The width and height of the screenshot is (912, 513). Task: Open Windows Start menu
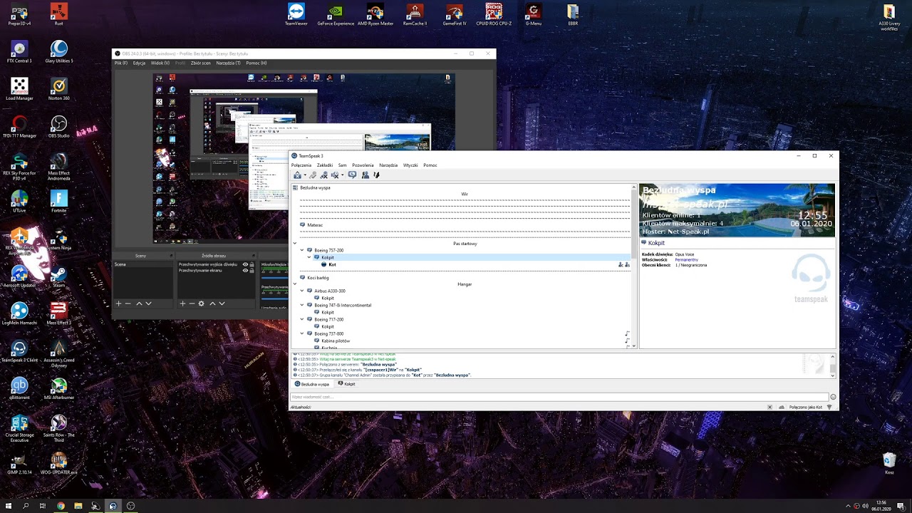pos(8,506)
